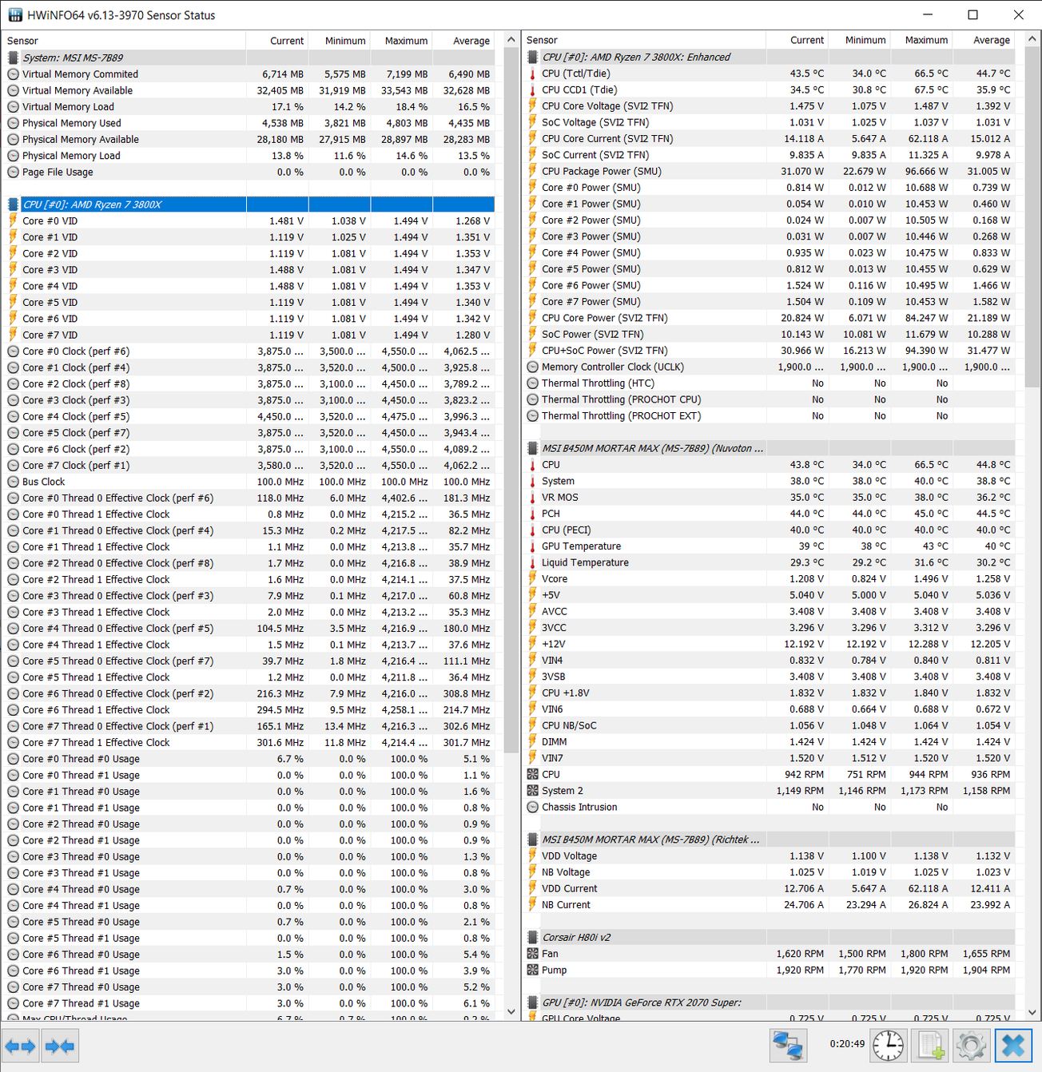This screenshot has width=1042, height=1072.
Task: Click lightning icon of Vcore row
Action: 533,579
